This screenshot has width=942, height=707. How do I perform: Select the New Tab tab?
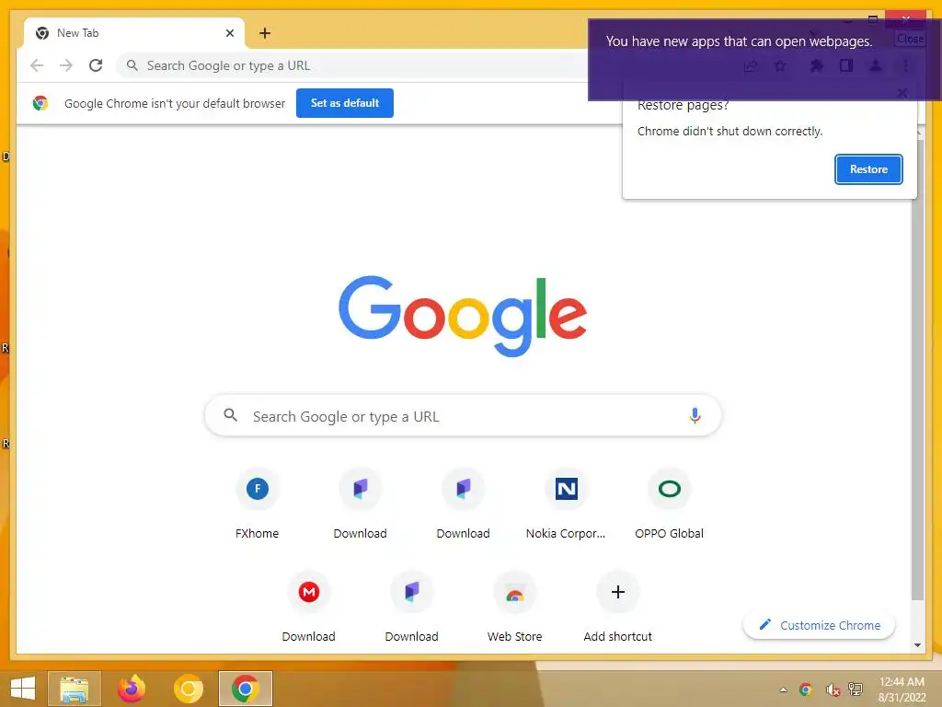pos(134,33)
